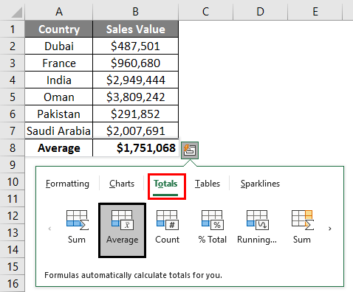Click the $960,680 cell
353x292 pixels.
coord(135,63)
